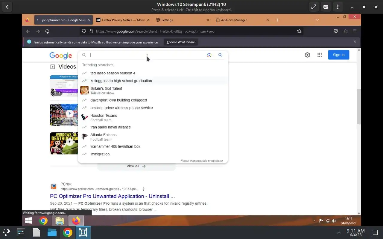The width and height of the screenshot is (383, 239).
Task: Play the 3:11 video thumbnail
Action: (64, 86)
